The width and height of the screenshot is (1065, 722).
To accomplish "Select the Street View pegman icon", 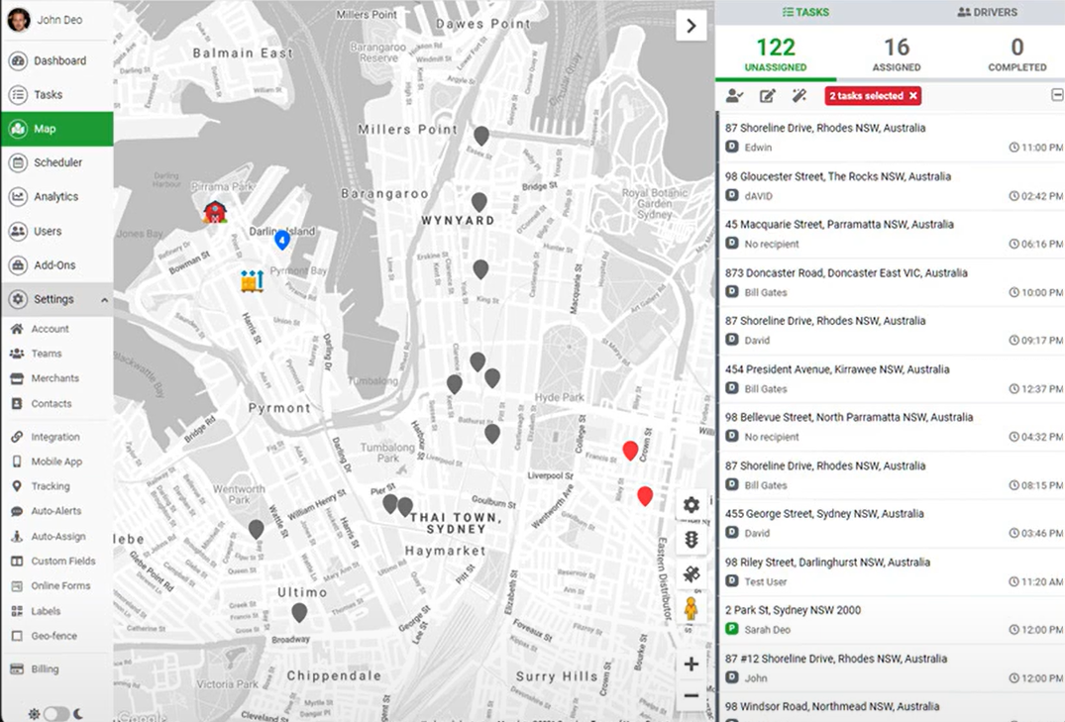I will coord(691,609).
